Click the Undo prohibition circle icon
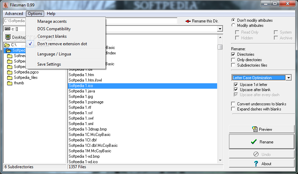Image resolution: width=298 pixels, height=174 pixels. (x=256, y=154)
